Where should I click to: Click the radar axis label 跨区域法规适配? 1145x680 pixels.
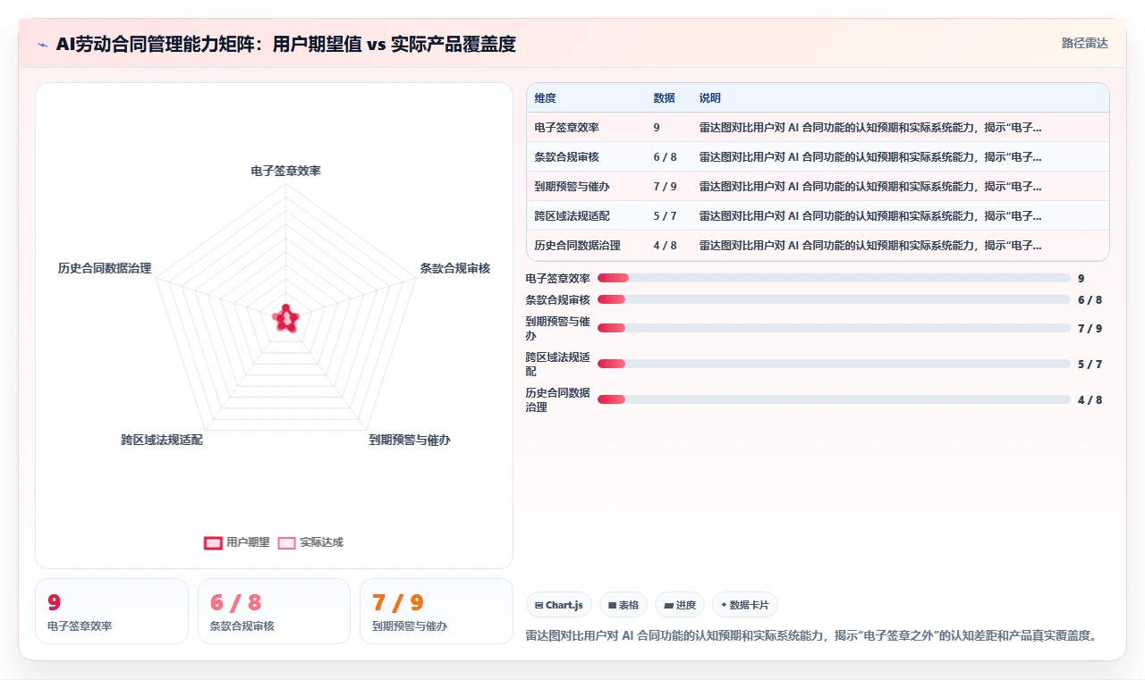(x=162, y=440)
